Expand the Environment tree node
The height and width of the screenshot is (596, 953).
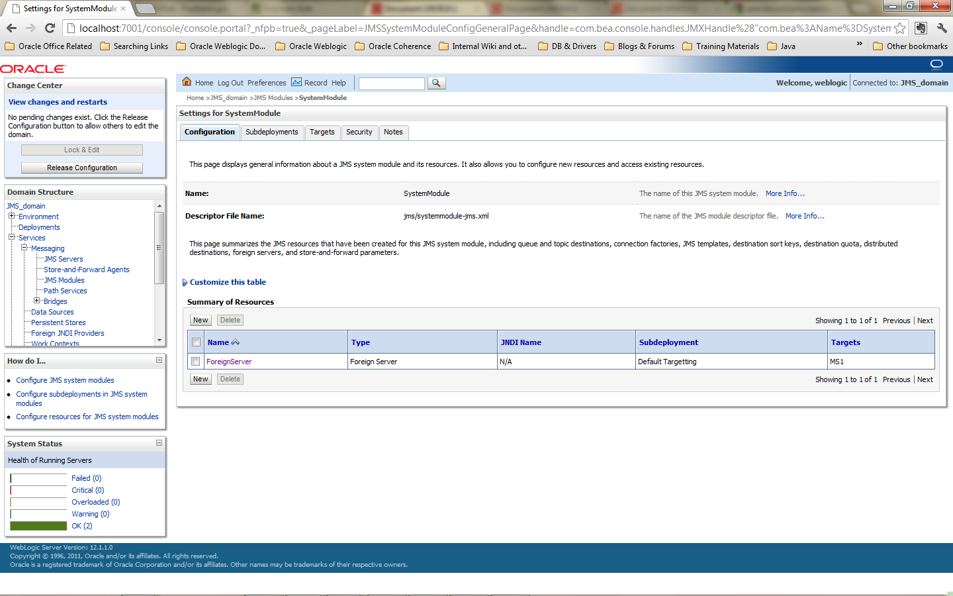coord(11,216)
